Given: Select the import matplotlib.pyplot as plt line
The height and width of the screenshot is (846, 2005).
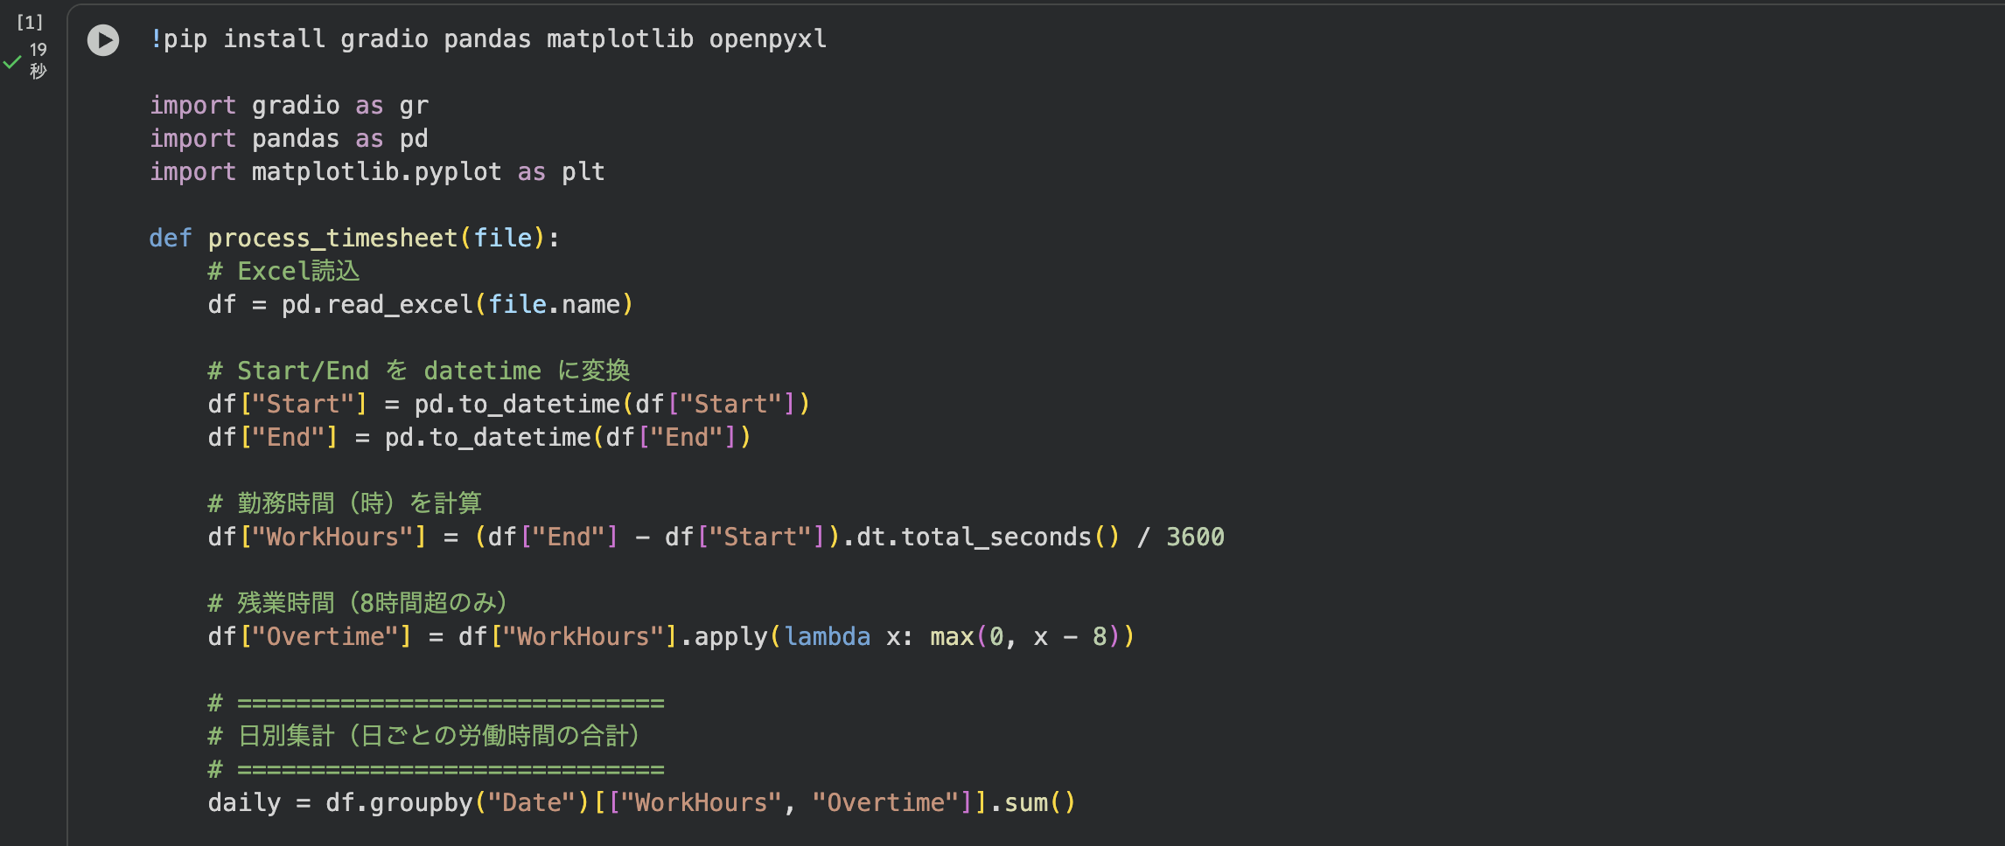Looking at the screenshot, I should 377,170.
